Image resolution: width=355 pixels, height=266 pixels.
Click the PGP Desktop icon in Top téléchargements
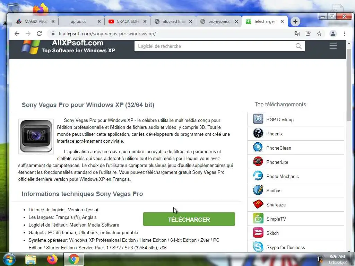[258, 119]
